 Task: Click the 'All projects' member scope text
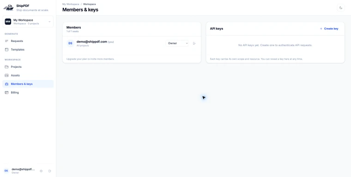[83, 46]
